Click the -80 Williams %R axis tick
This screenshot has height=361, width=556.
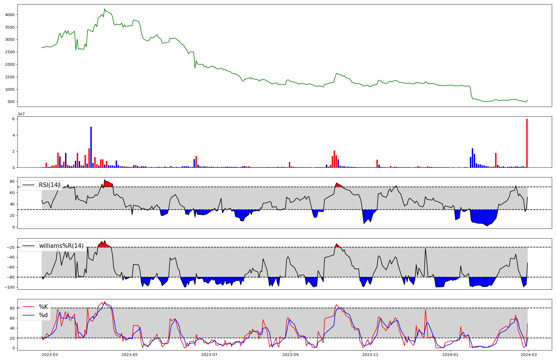[x=11, y=277]
